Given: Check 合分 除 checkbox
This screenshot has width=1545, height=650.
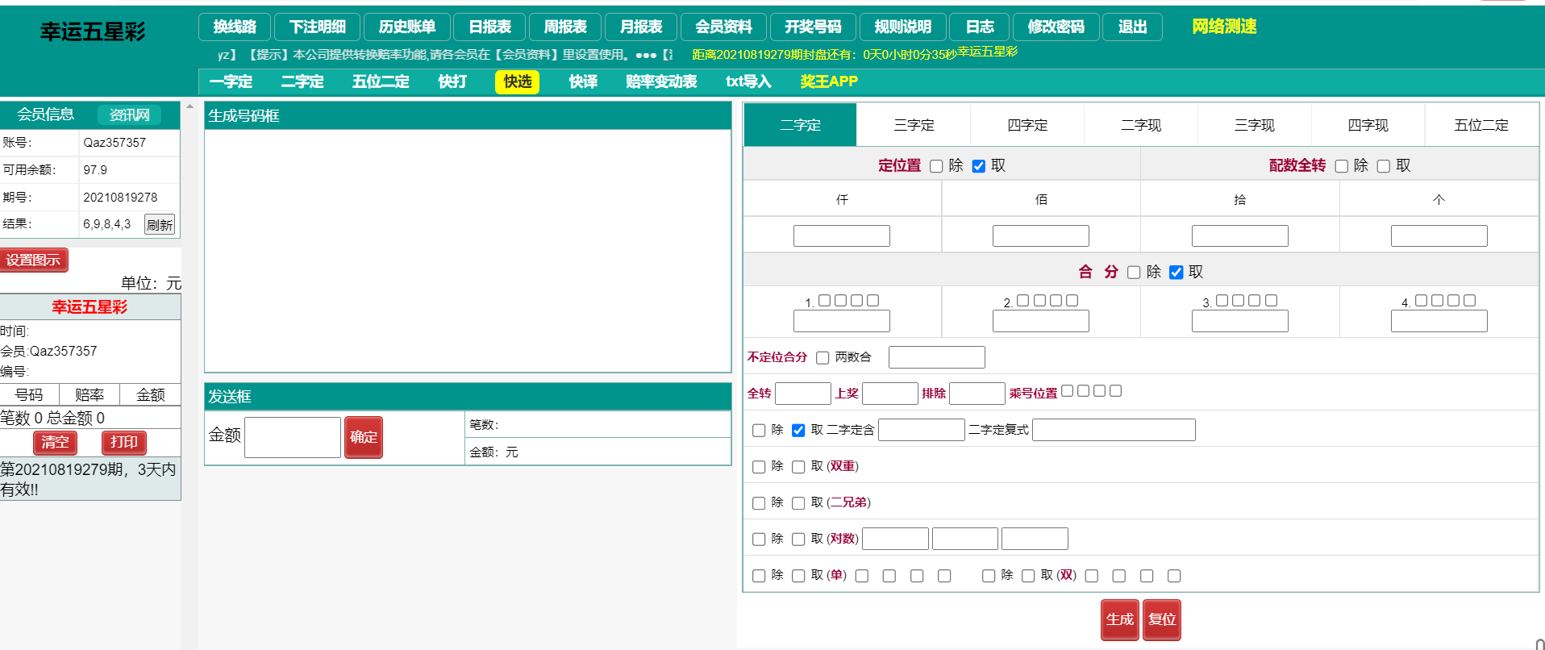Looking at the screenshot, I should click(1134, 273).
